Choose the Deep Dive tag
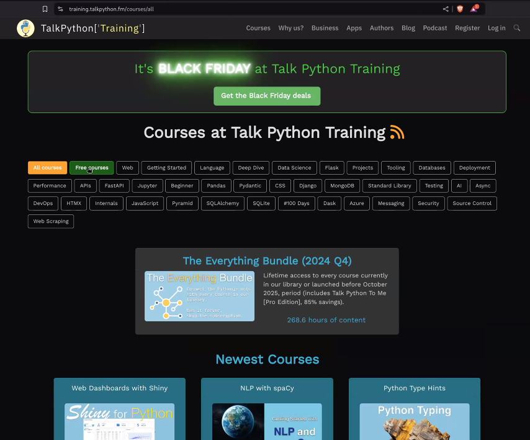Screen dimensions: 530x440 (251, 168)
